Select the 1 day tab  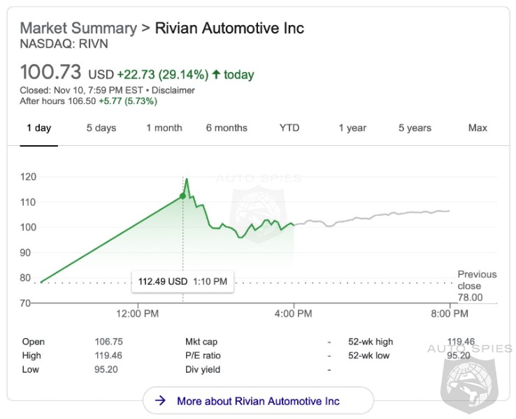[x=38, y=128]
